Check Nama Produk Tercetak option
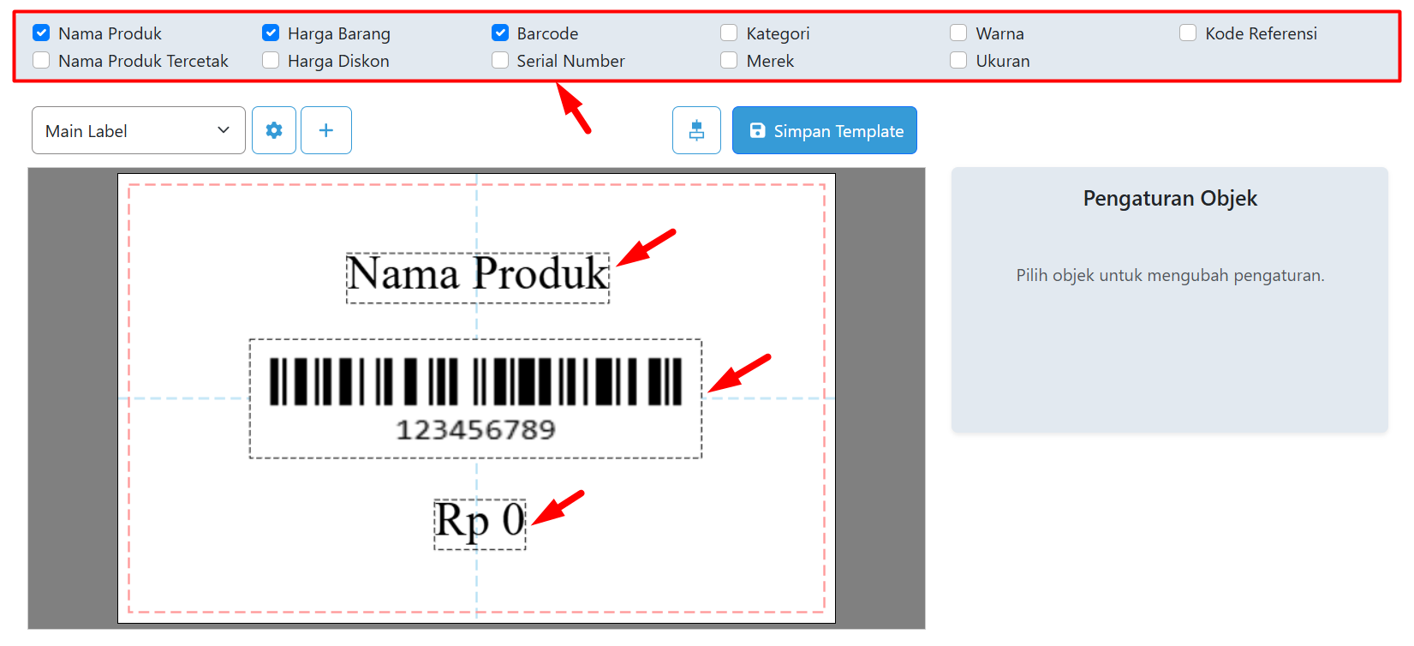The height and width of the screenshot is (646, 1414). 41,61
